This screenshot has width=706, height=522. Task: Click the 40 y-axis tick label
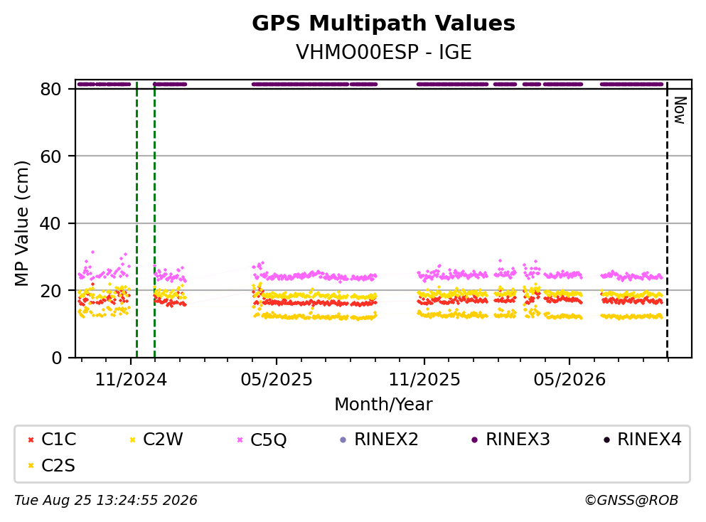(x=51, y=223)
